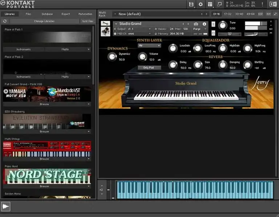279x217 pixels.
Task: Go to previous instrument arrow in Studio Grand header
Action: click(x=183, y=24)
